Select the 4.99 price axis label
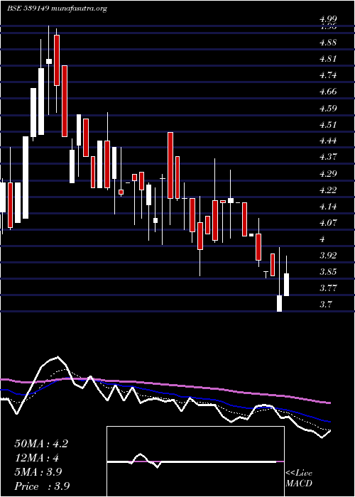The height and width of the screenshot is (497, 355). (x=328, y=19)
